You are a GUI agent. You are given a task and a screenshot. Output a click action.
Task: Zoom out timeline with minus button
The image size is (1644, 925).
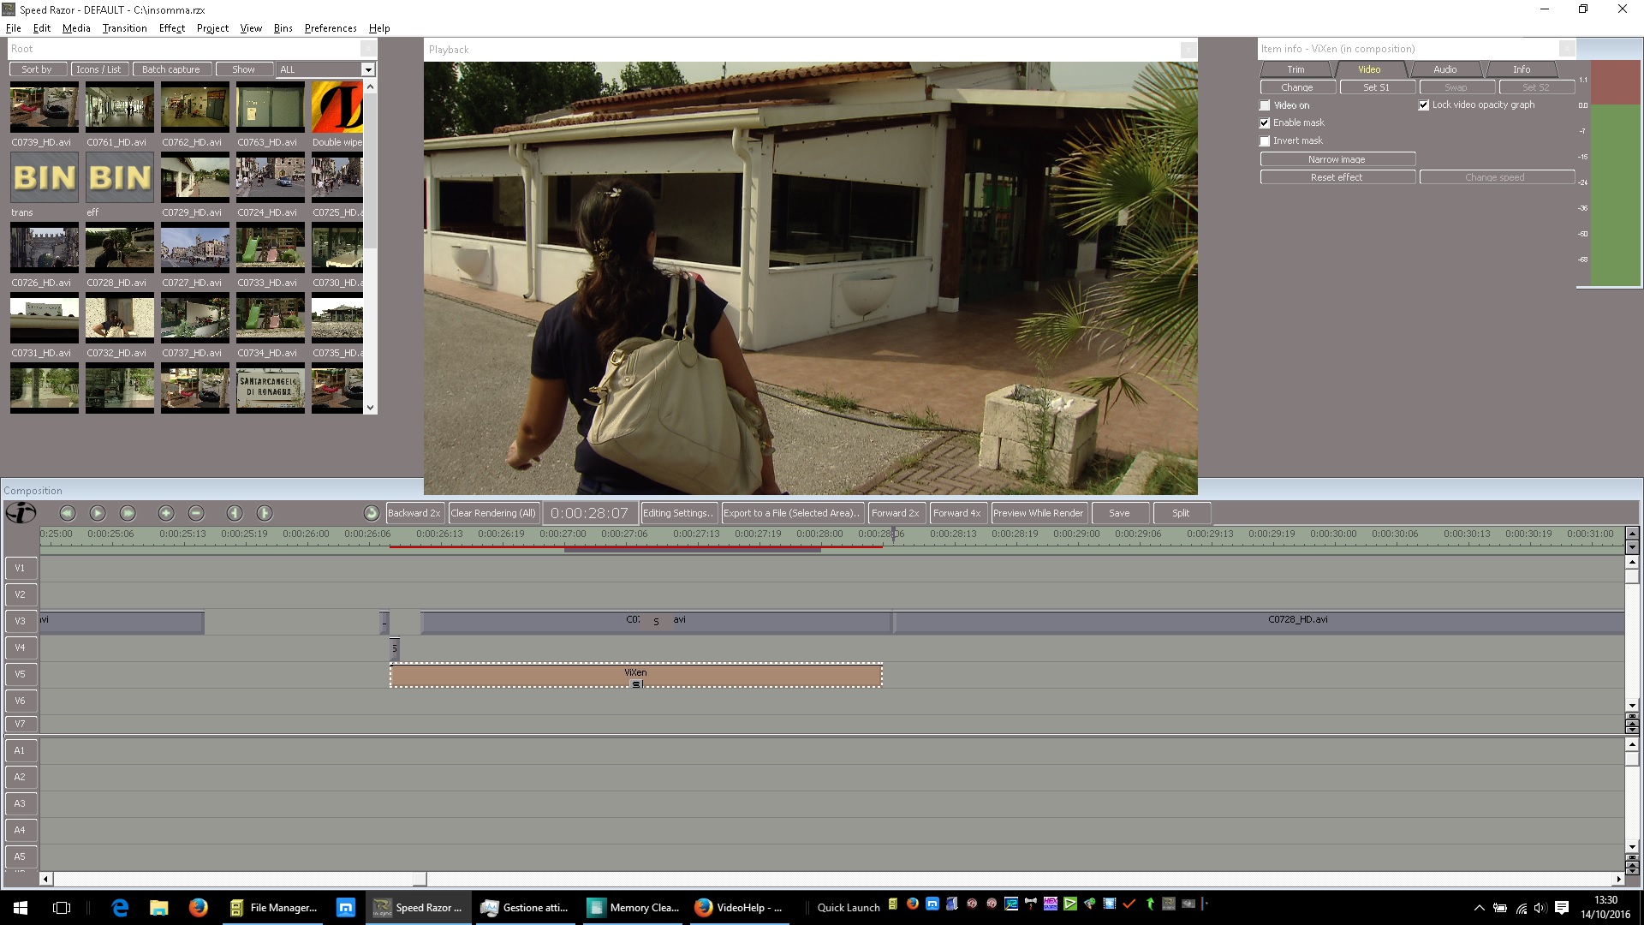(196, 513)
